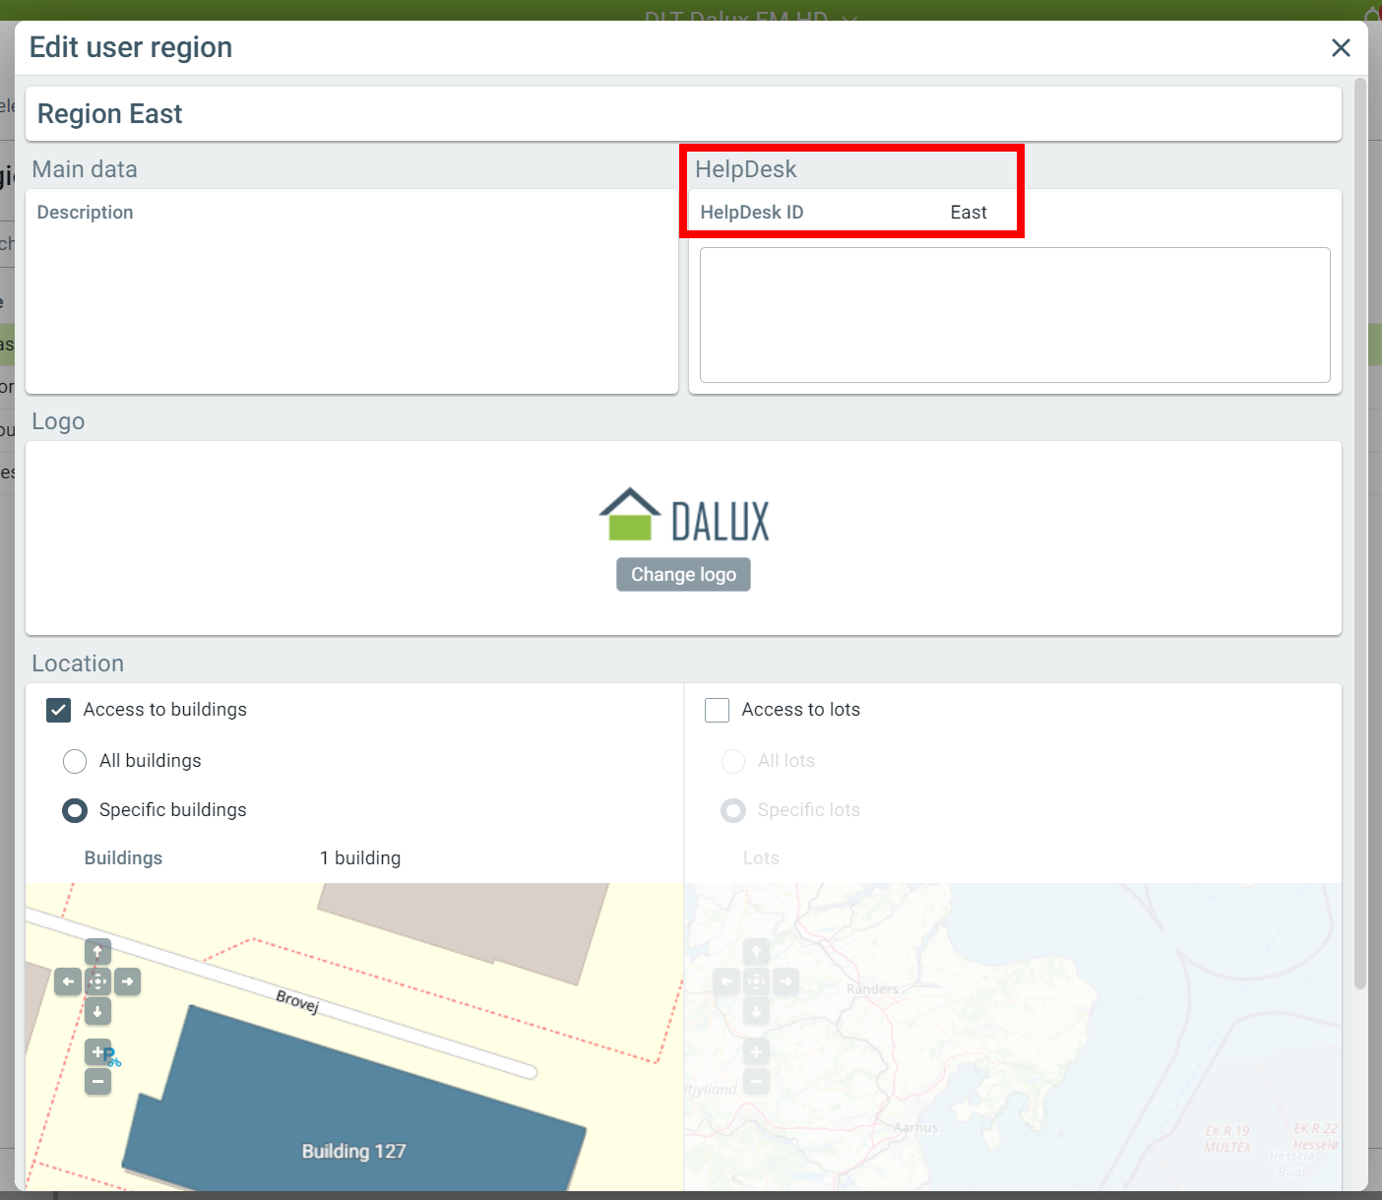Zoom out on the Building 127 map
This screenshot has height=1200, width=1382.
click(97, 1081)
